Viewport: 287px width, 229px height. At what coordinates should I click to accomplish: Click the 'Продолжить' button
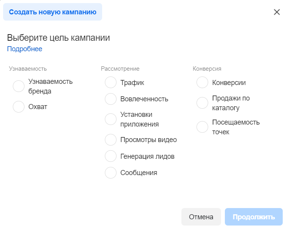pos(254,217)
